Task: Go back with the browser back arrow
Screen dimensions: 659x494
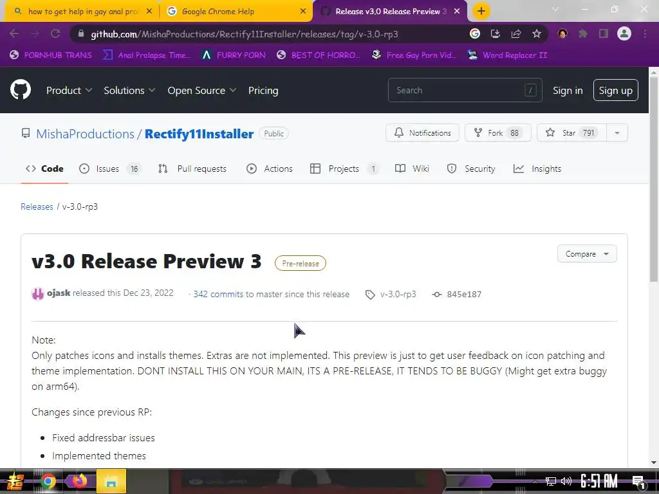Action: [14, 33]
